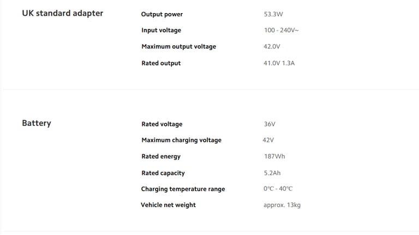Select the Maximum output voltage label
419x235 pixels.
179,47
